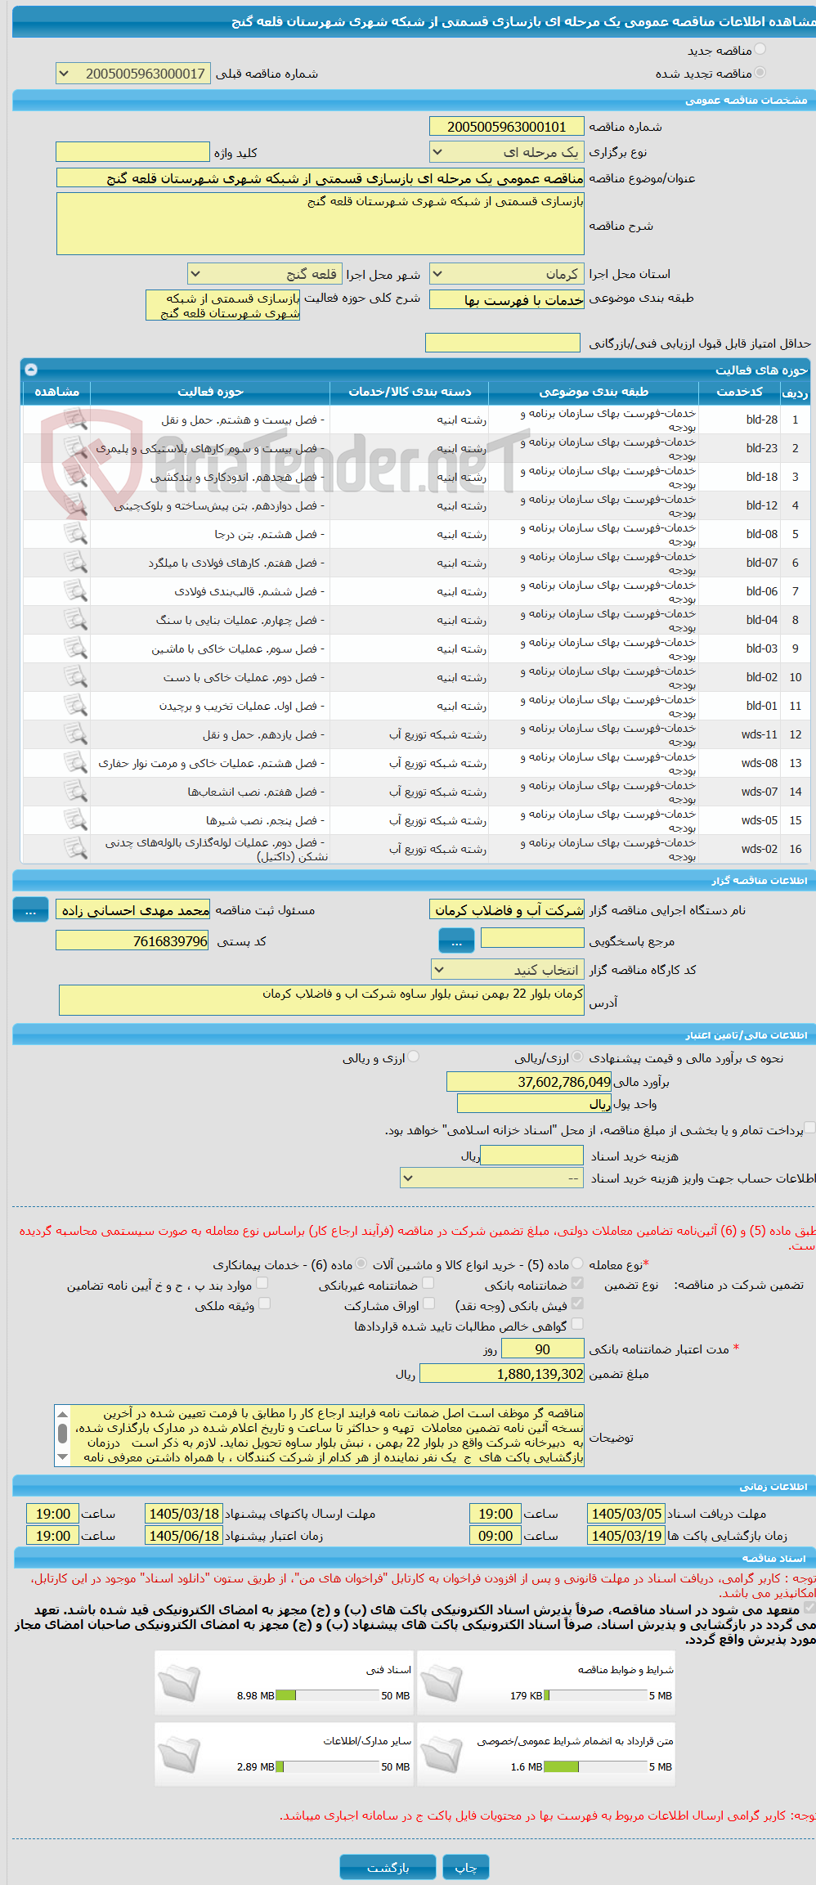Select ارزی/ریالی estimate option

point(578,1057)
